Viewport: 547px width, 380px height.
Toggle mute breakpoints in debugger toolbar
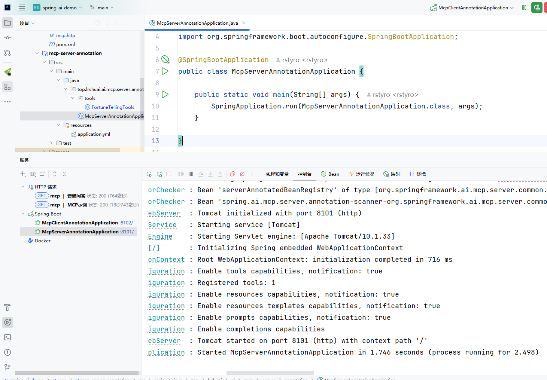242,174
